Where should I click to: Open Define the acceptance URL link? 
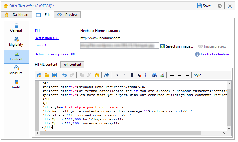(56, 54)
